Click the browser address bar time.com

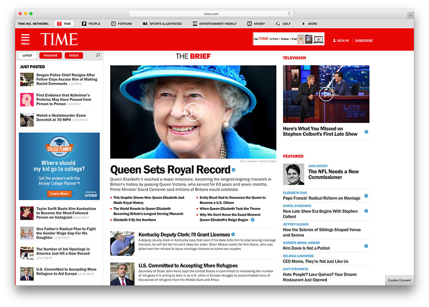coord(211,14)
